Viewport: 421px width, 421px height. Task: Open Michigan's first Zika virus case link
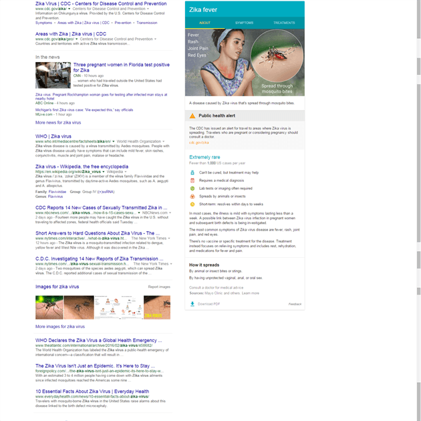(x=84, y=110)
